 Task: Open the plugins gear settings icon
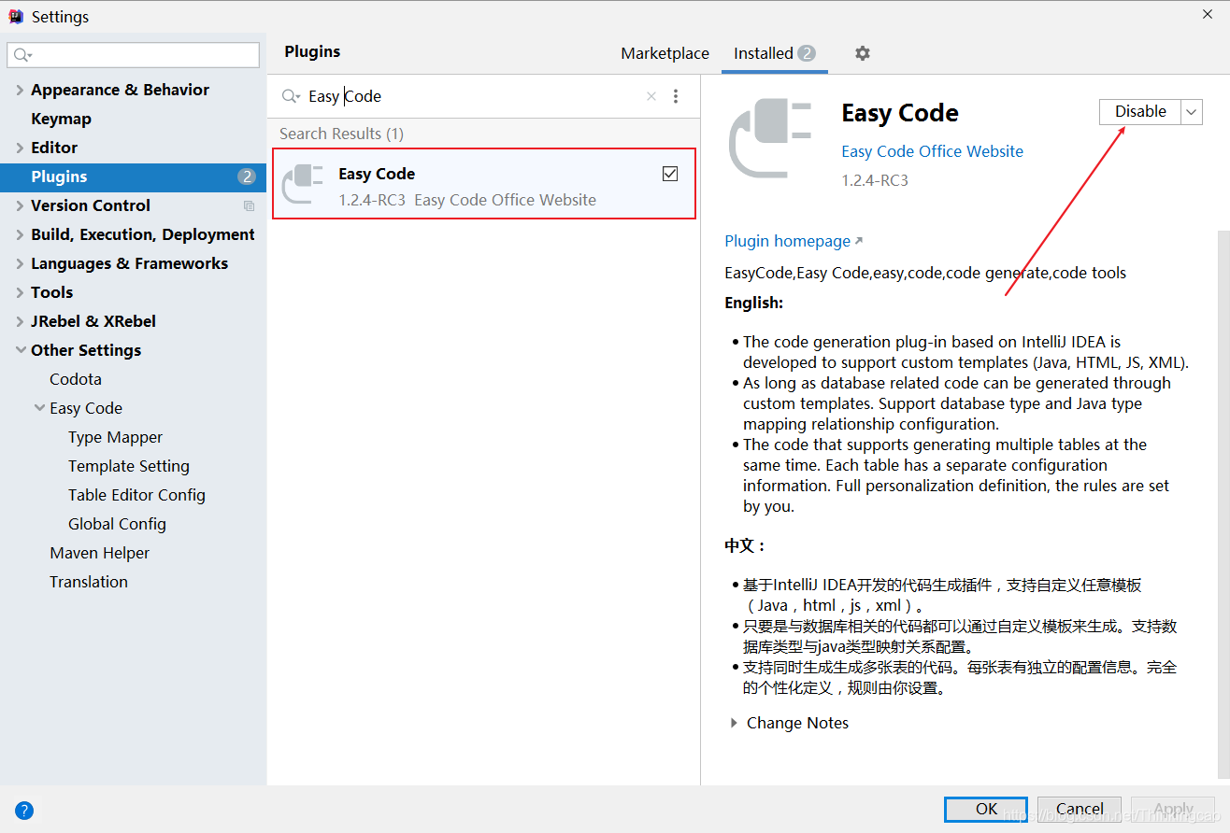pos(862,53)
